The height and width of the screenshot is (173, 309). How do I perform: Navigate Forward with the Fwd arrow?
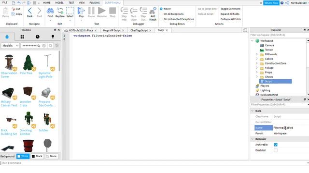39,11
